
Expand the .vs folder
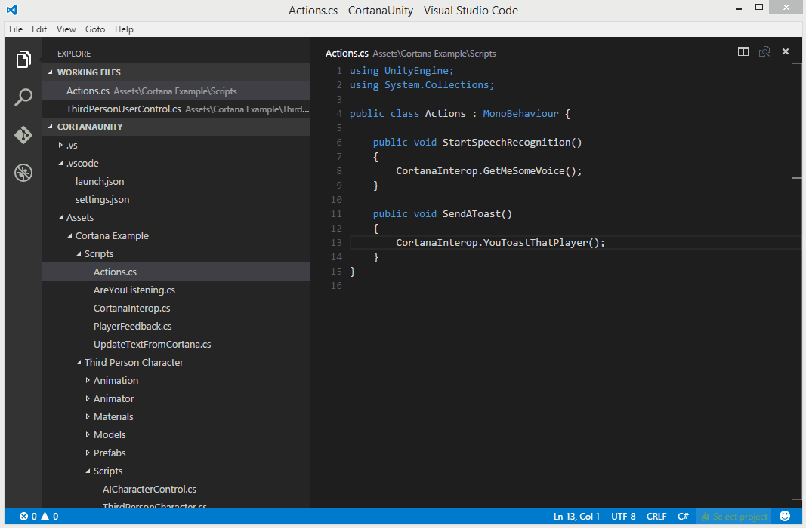60,146
